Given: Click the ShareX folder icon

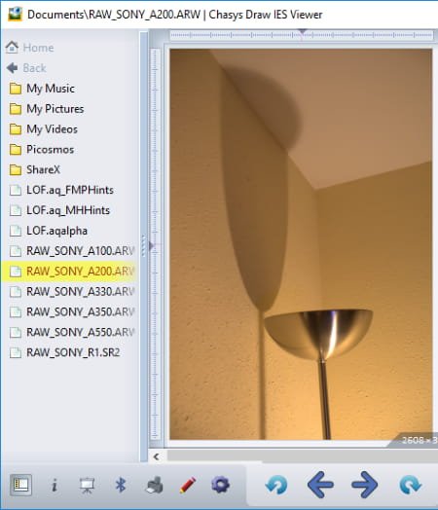Looking at the screenshot, I should (x=16, y=169).
